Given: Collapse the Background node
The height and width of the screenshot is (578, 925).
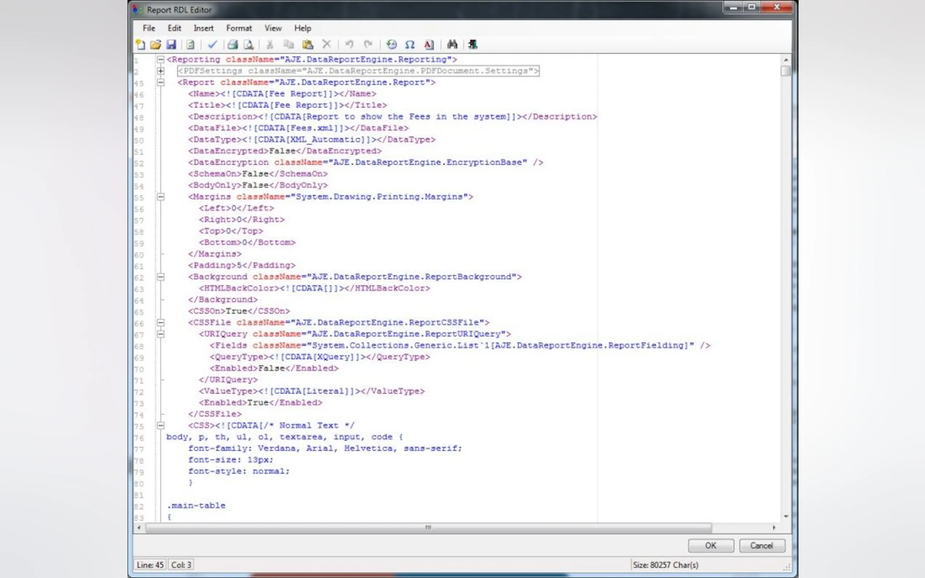Looking at the screenshot, I should coord(161,277).
